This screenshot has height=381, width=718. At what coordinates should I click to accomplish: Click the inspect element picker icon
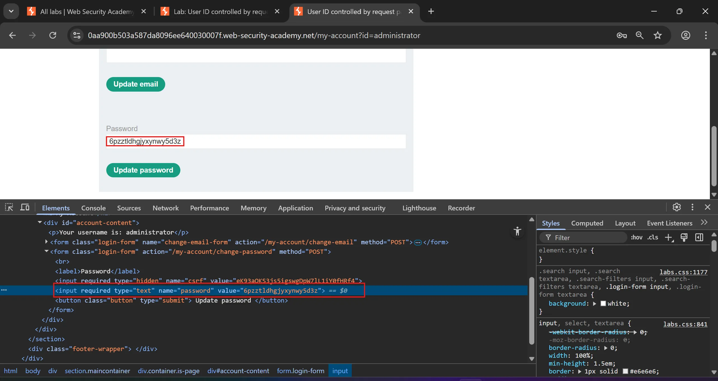(9, 207)
